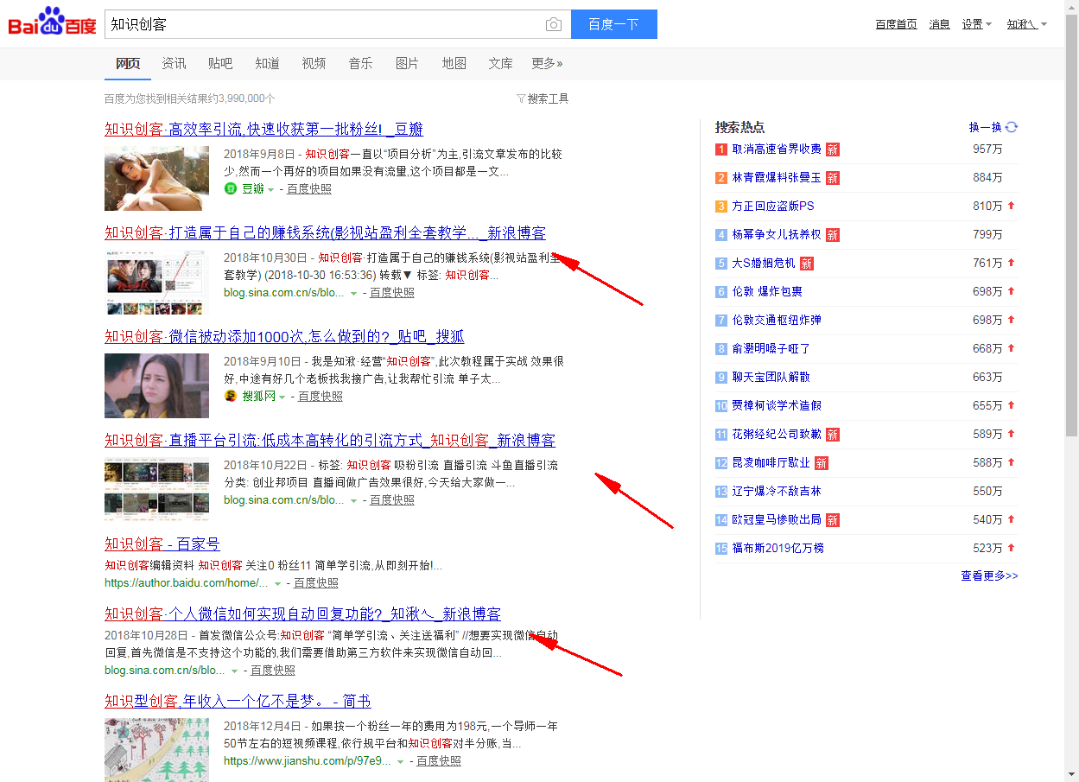Switch to the 图片 tab
Viewport: 1079px width, 782px height.
tap(407, 63)
